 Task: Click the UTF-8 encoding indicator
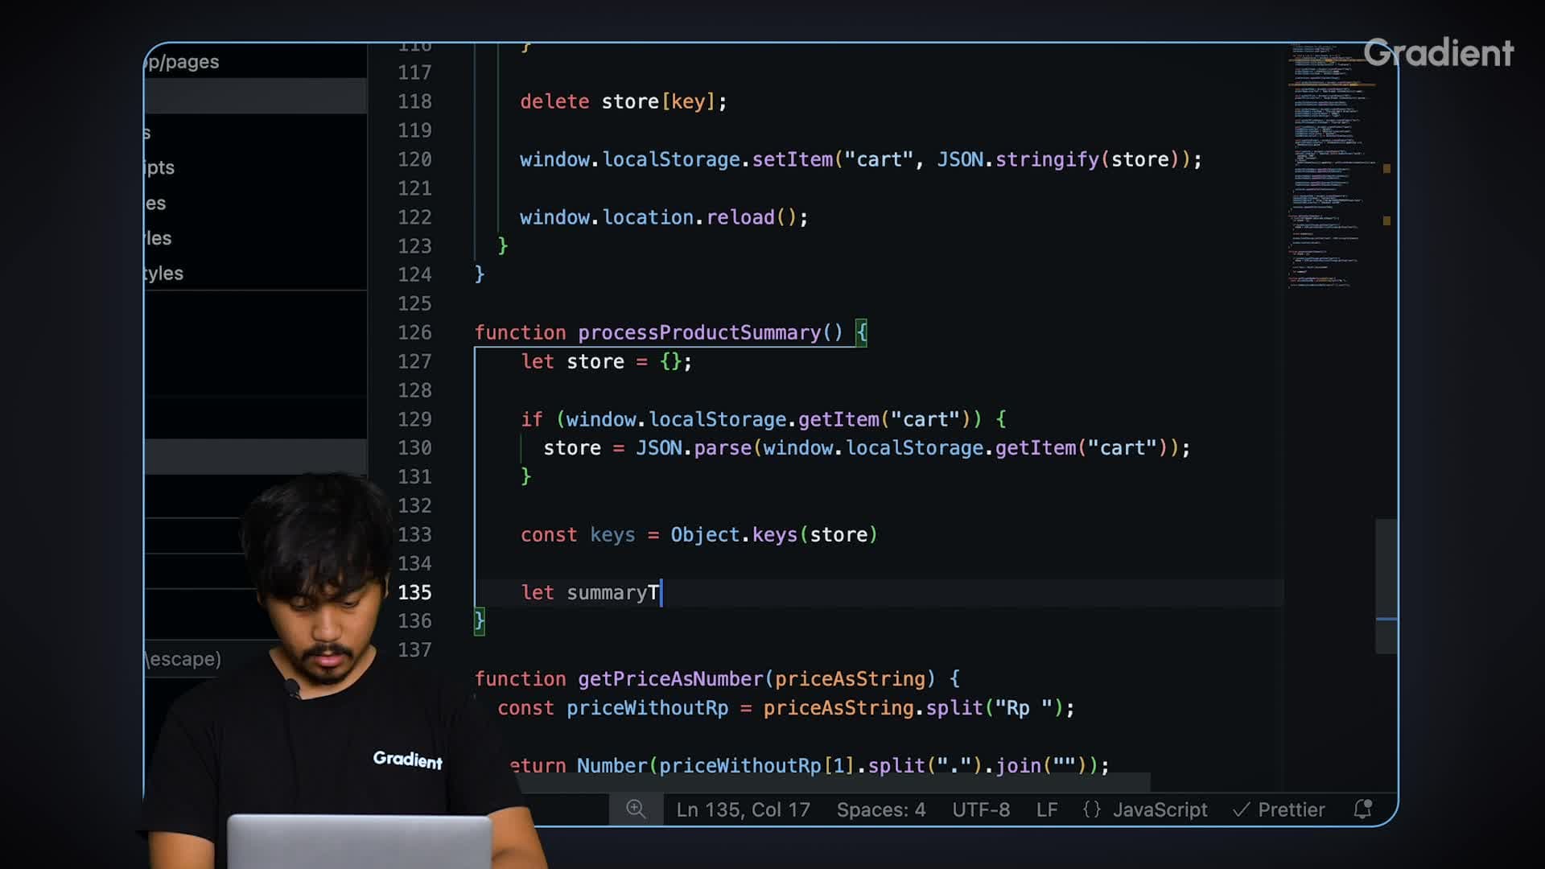tap(982, 809)
